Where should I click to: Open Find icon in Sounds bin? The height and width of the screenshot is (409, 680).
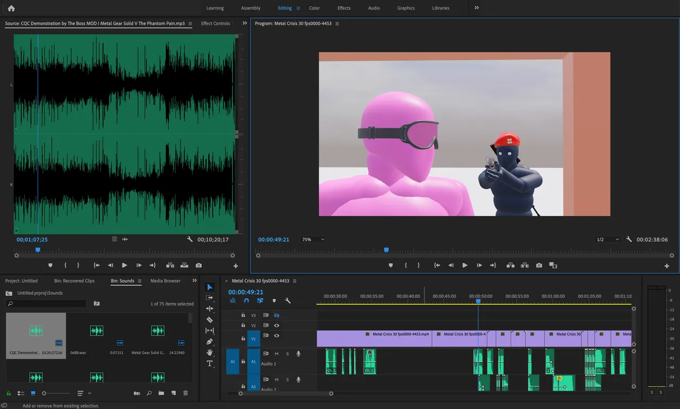pyautogui.click(x=149, y=393)
